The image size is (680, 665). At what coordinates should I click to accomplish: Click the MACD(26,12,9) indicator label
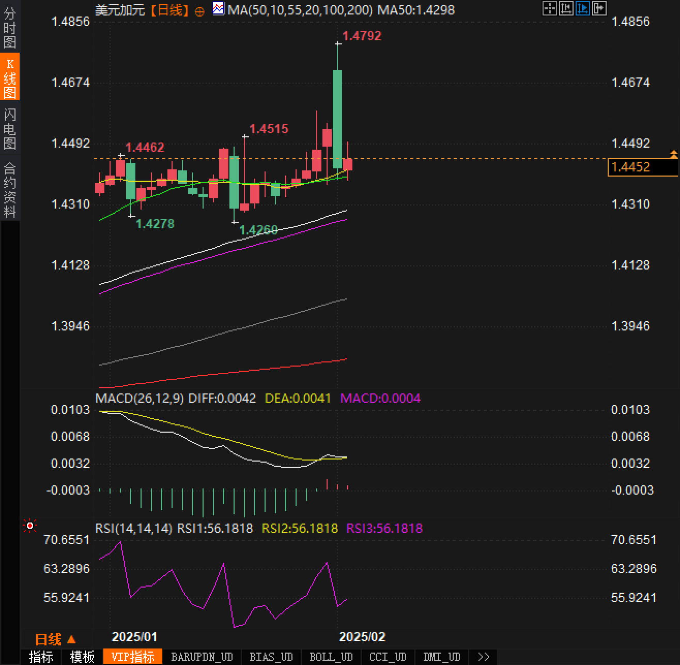pyautogui.click(x=140, y=398)
